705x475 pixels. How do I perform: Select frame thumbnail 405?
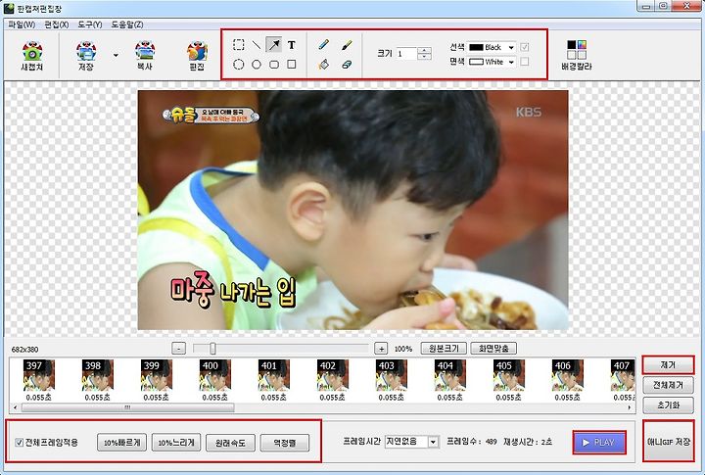coord(509,375)
